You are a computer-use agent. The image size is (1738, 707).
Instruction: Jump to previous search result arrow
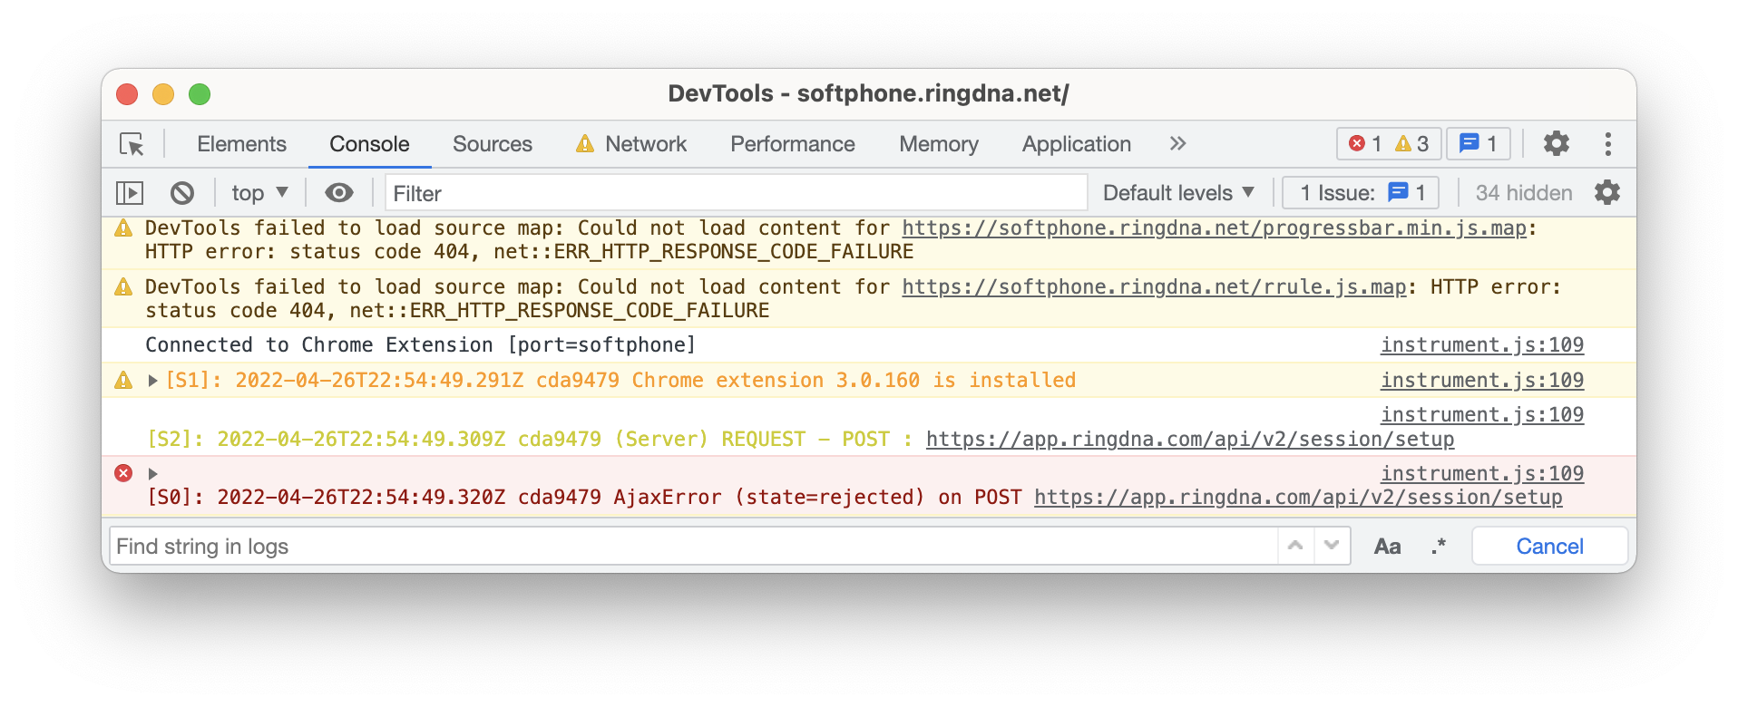[1295, 546]
